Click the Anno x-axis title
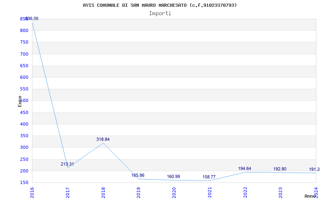 pyautogui.click(x=310, y=196)
